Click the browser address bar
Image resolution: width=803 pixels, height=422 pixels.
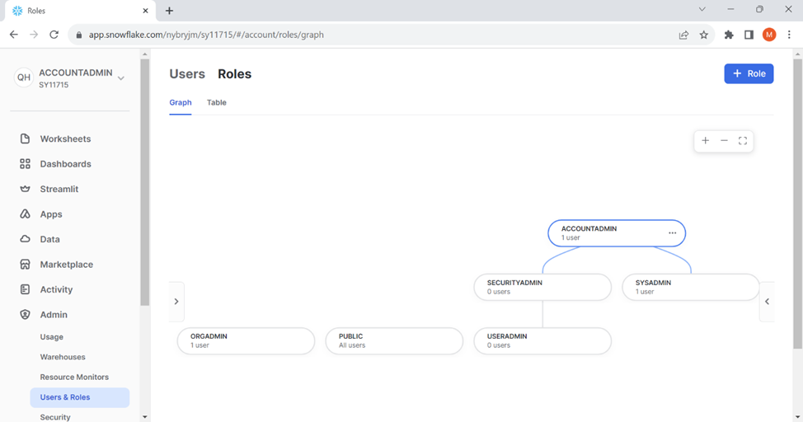tap(371, 35)
